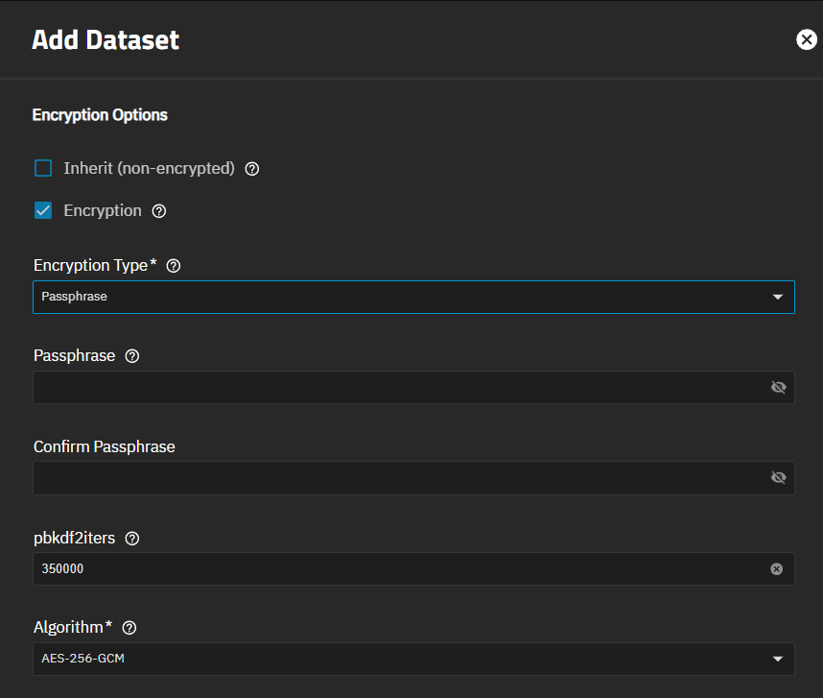Click the Passphrase help icon
Viewport: 823px width, 698px height.
coord(132,356)
